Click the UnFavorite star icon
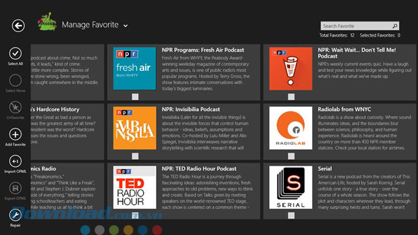 (x=15, y=107)
